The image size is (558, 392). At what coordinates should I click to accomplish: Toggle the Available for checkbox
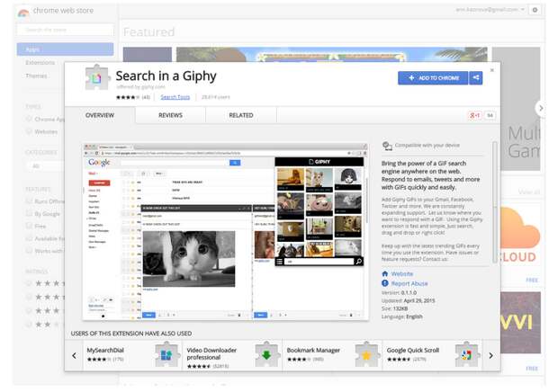pos(29,238)
